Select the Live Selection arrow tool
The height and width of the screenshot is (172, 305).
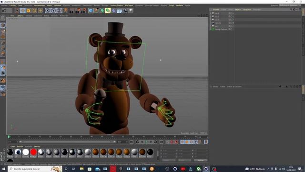coord(17,11)
